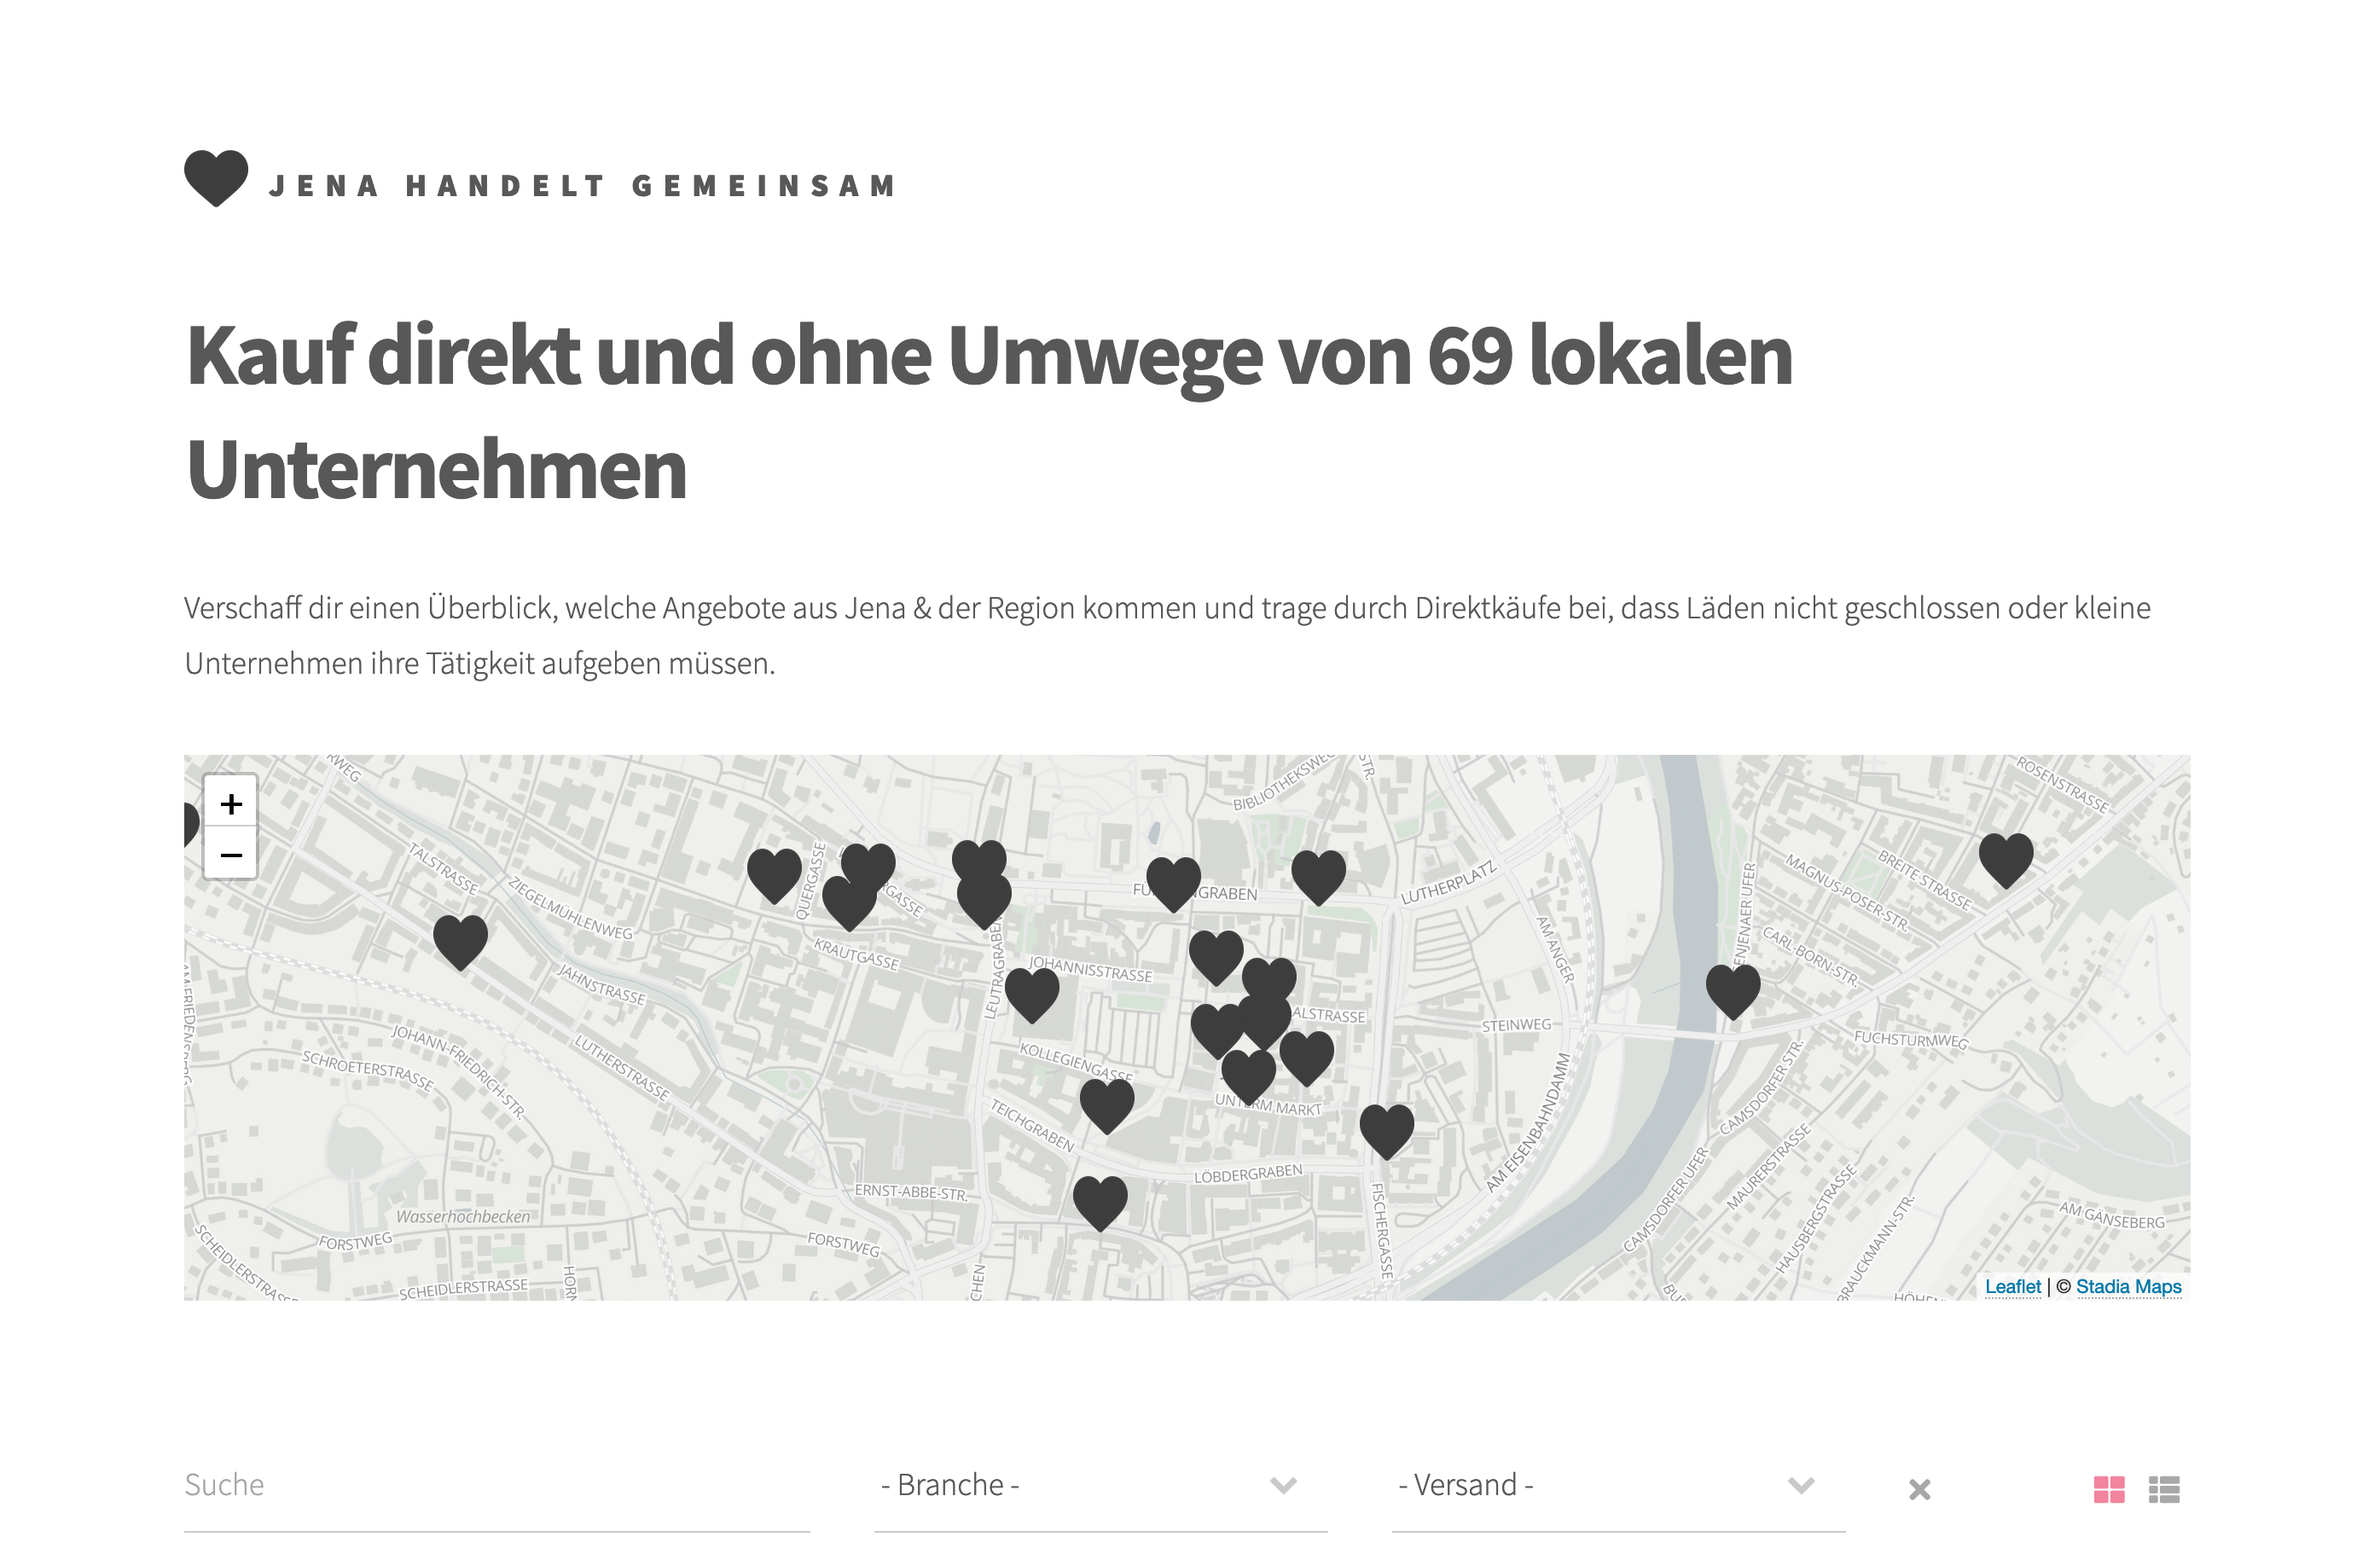Select heart marker near Rosenstrasse
This screenshot has width=2380, height=1554.
tap(2006, 858)
